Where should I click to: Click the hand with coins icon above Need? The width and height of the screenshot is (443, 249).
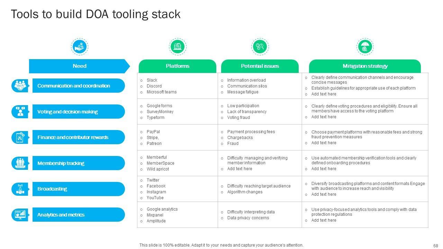click(x=80, y=47)
